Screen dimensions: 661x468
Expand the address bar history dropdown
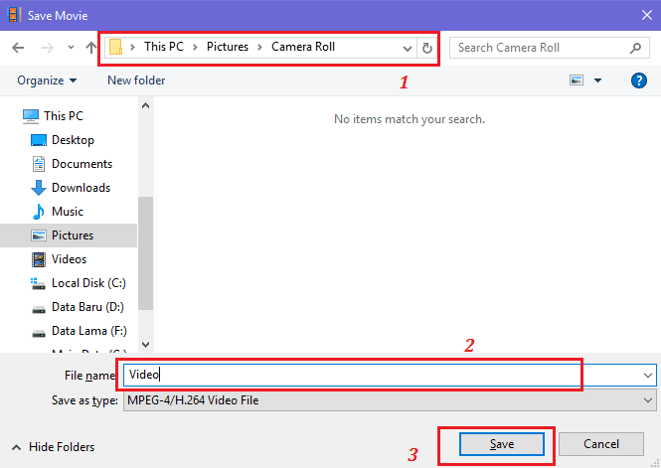coord(408,48)
